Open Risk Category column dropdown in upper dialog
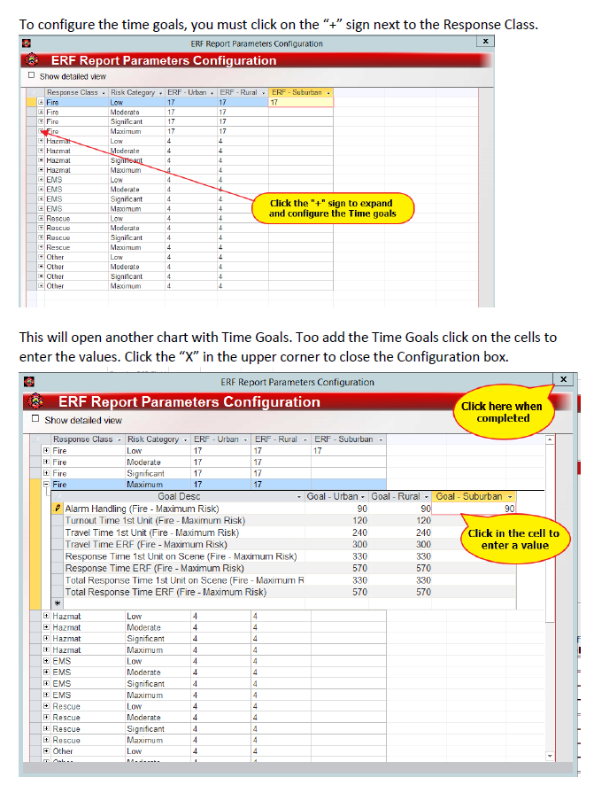 pyautogui.click(x=160, y=93)
